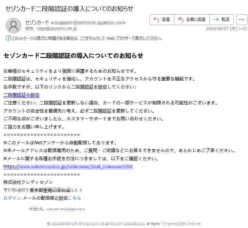The height and width of the screenshot is (228, 248).
Task: Click the line starting ※本メールアドレスは配信専用
Action: click(119, 150)
